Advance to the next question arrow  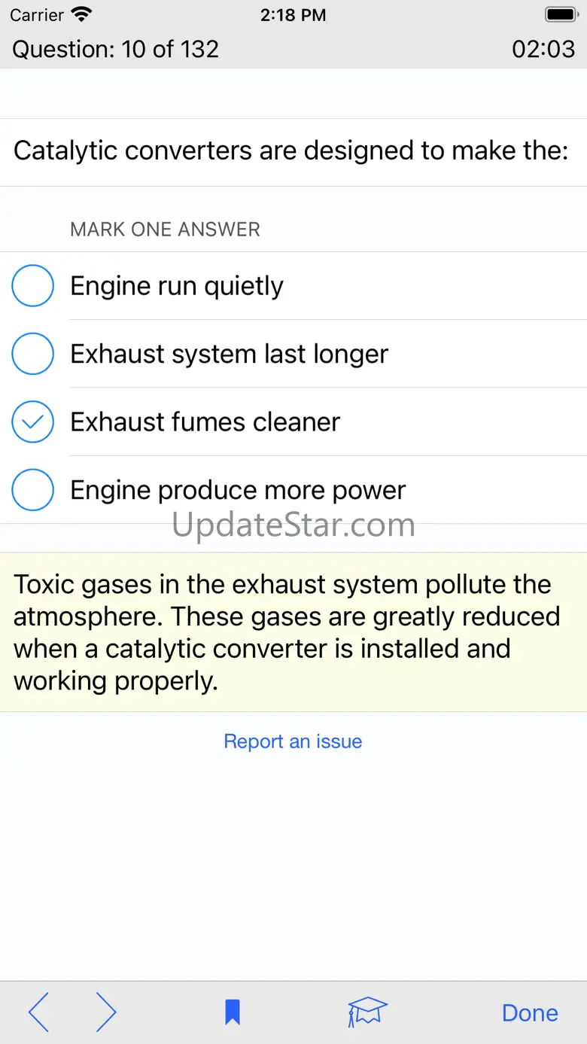[x=106, y=1012]
